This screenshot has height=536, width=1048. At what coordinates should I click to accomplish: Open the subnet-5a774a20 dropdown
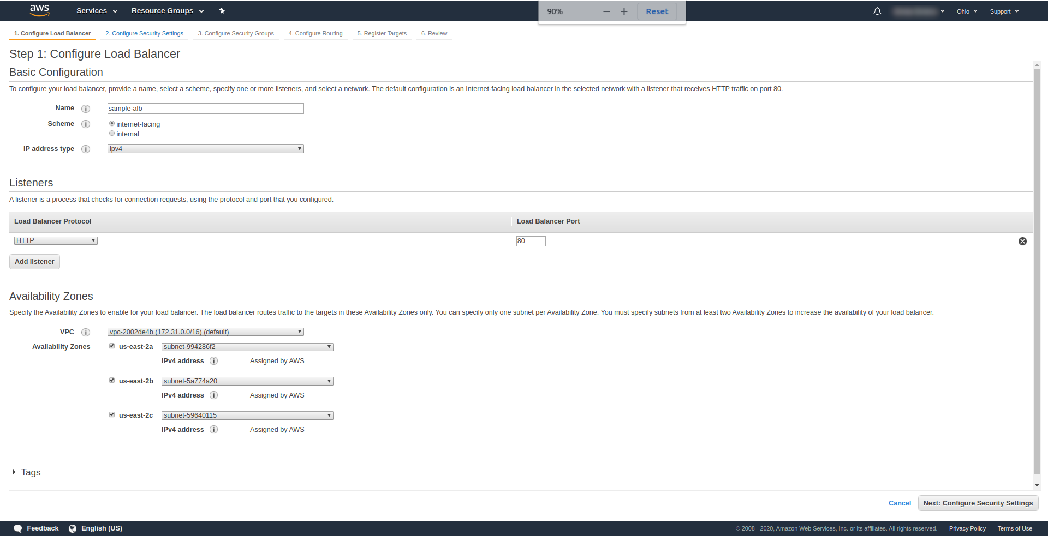pyautogui.click(x=247, y=381)
